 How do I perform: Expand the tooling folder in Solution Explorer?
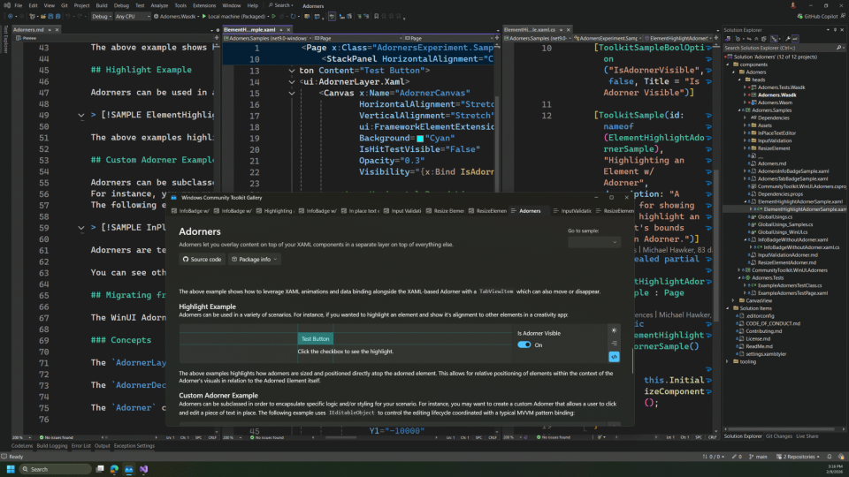tap(728, 362)
